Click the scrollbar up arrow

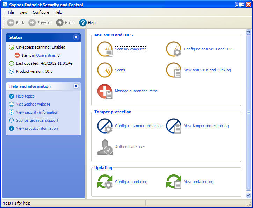248,32
